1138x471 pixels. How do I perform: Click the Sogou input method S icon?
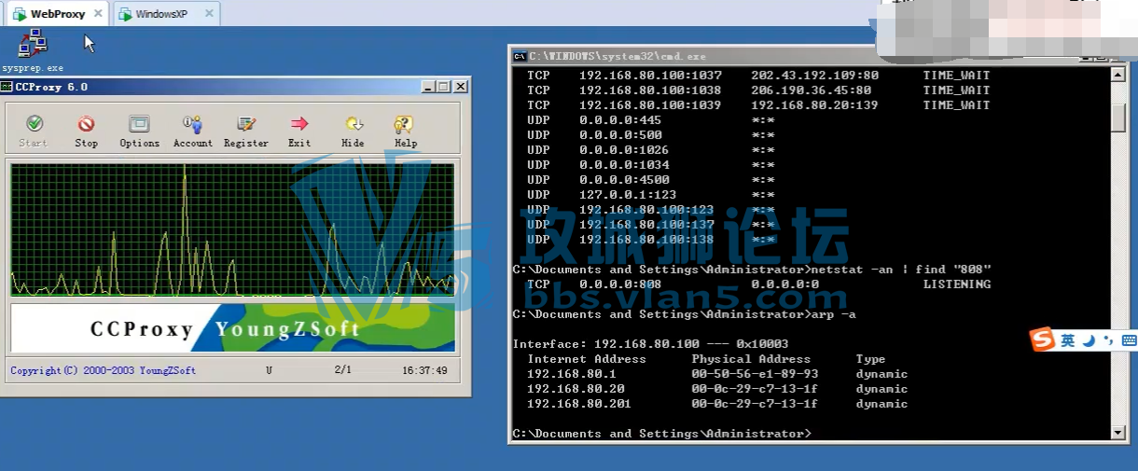click(x=1042, y=340)
